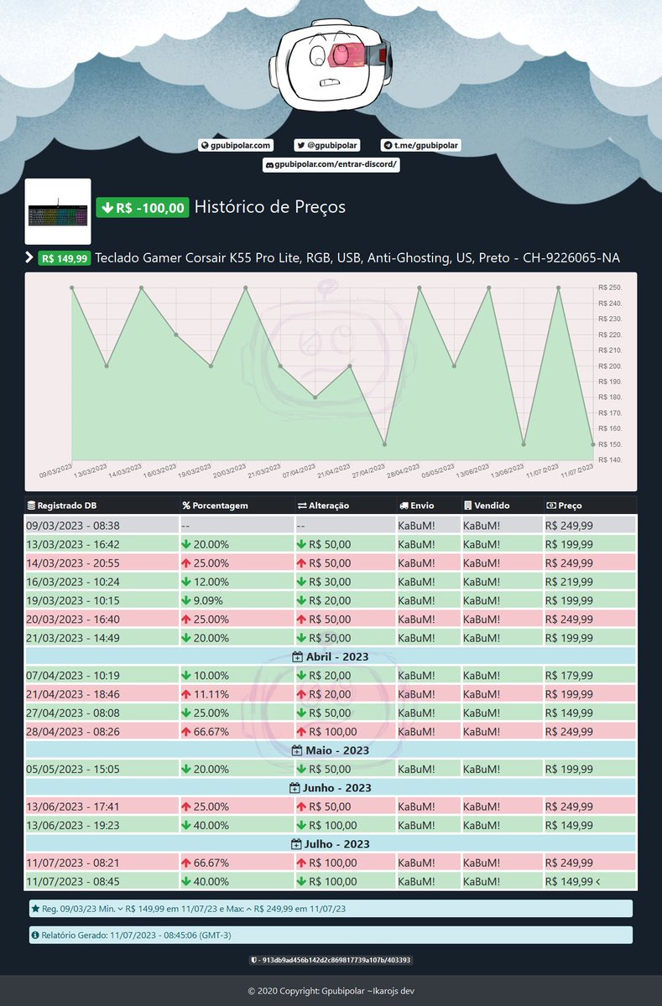The width and height of the screenshot is (662, 1006).
Task: Click the green R$ 149,99 current price badge
Action: click(65, 258)
